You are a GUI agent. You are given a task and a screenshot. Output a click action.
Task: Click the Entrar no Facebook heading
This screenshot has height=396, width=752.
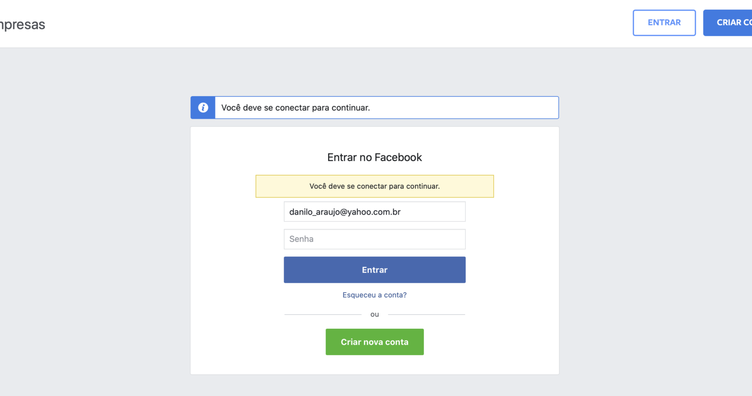375,157
